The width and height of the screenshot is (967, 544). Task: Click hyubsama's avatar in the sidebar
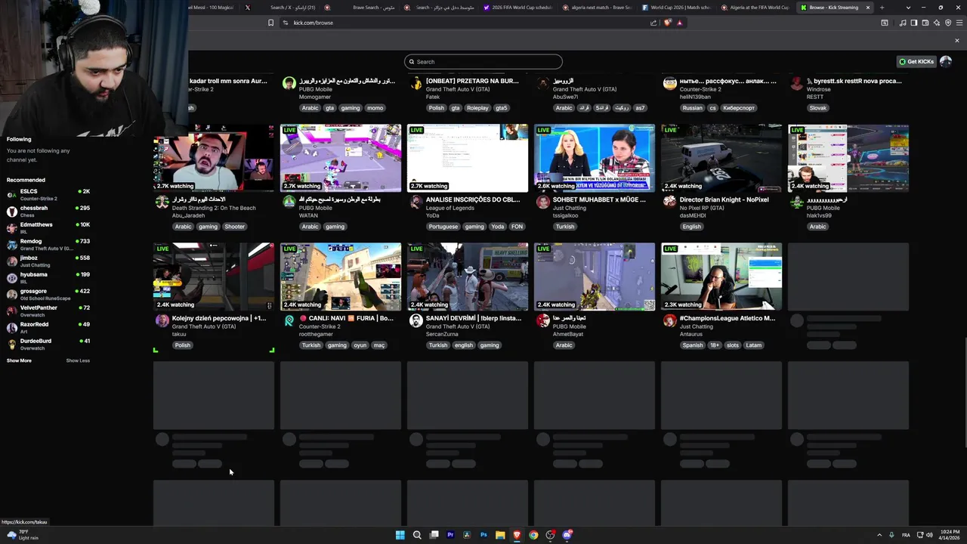(x=11, y=277)
